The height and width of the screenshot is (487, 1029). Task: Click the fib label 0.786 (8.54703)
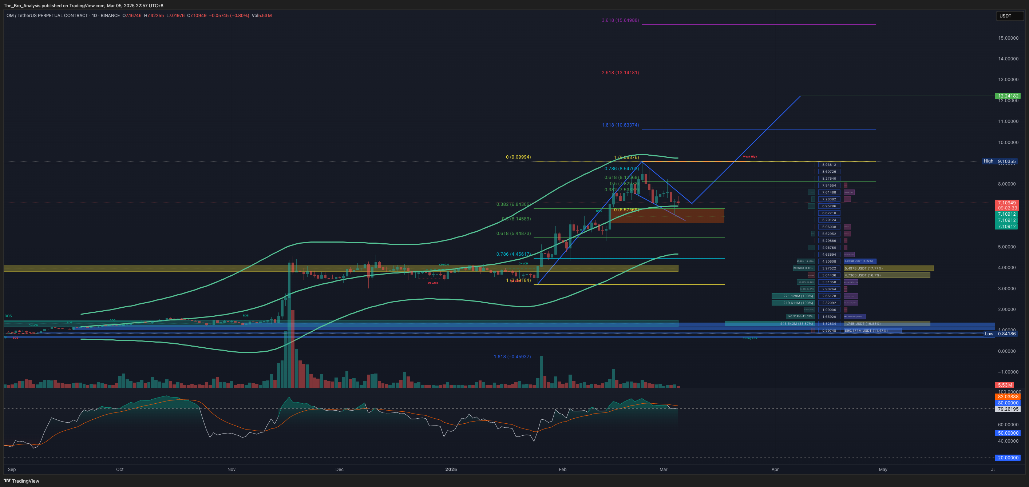pos(622,169)
